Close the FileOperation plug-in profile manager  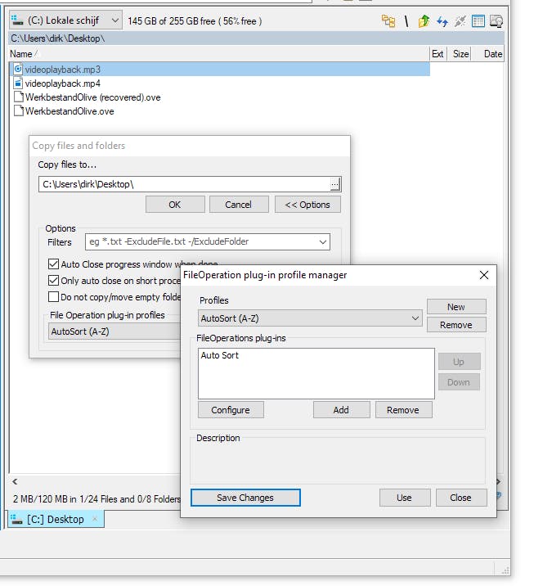484,275
